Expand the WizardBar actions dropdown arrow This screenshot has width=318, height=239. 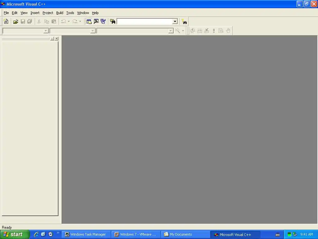click(183, 31)
